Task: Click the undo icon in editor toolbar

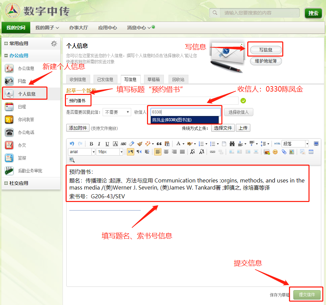Action: (x=72, y=144)
